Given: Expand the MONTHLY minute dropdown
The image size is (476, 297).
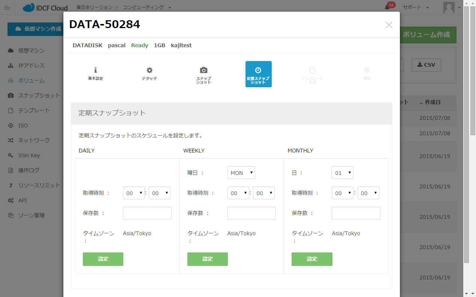Looking at the screenshot, I should (x=368, y=193).
